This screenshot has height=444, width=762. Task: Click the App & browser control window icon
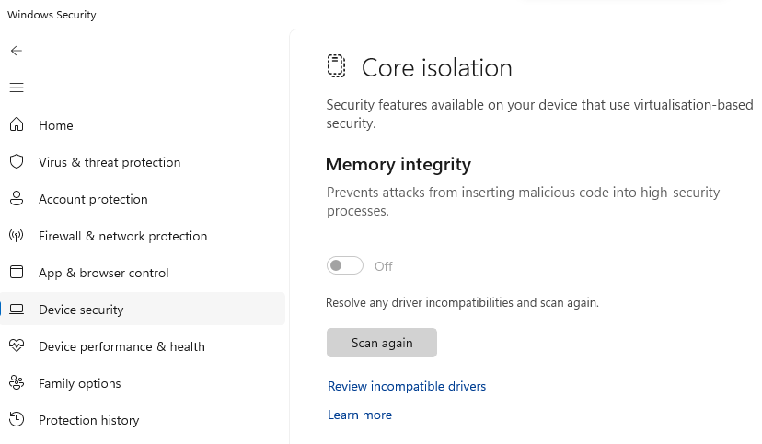coord(16,272)
